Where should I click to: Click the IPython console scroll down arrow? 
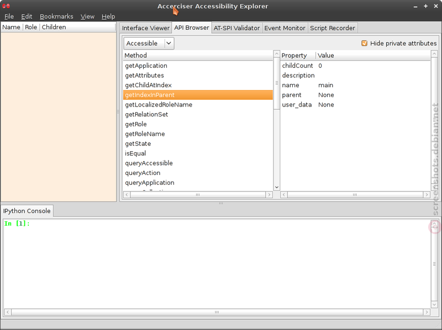pos(434,305)
